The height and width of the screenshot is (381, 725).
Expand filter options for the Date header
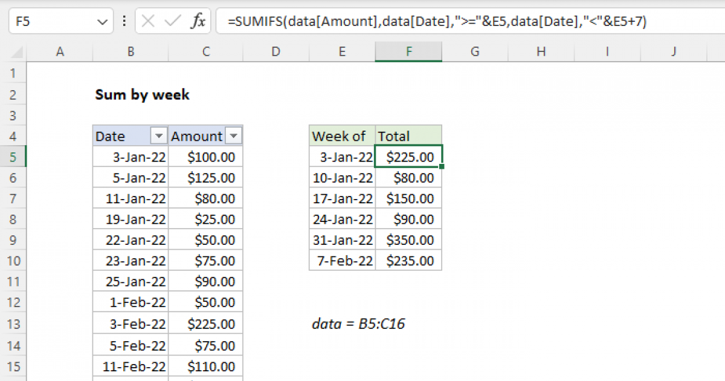click(160, 135)
